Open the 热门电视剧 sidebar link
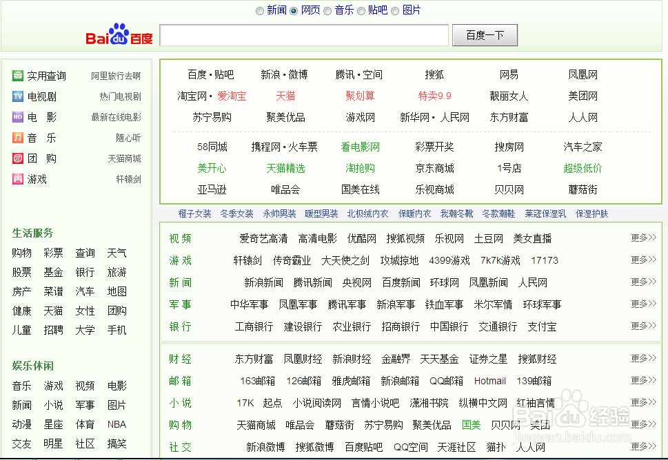Viewport: 668px width, 460px height. [120, 96]
